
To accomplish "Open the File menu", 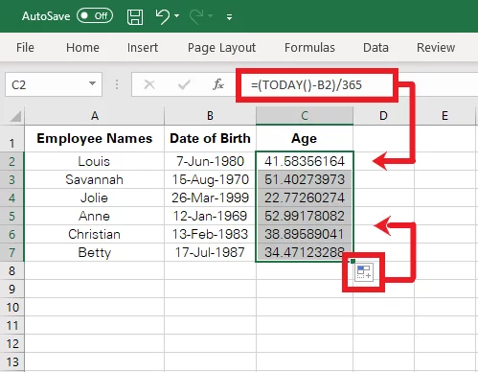I will (x=25, y=48).
